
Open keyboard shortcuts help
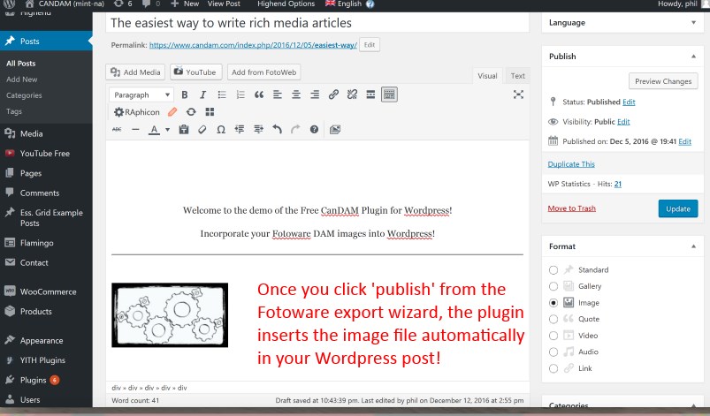click(x=314, y=129)
